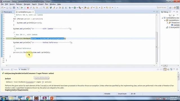Maximize the editor area
Image resolution: width=180 pixels, height=101 pixels.
click(157, 12)
